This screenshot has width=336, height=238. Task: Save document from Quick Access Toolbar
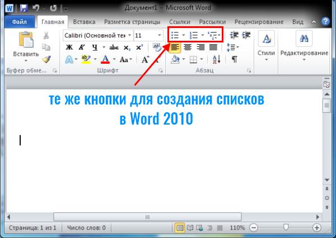pyautogui.click(x=24, y=8)
